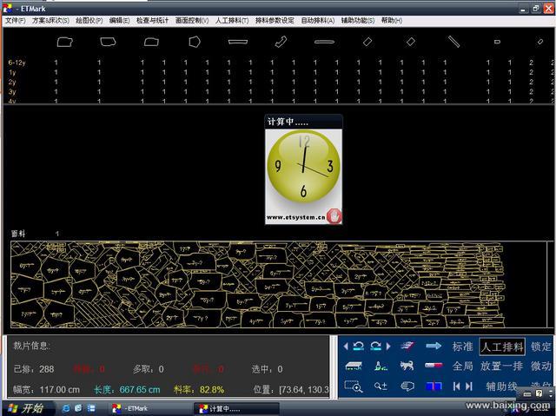Click the 全局 view button
The width and height of the screenshot is (556, 416).
pyautogui.click(x=462, y=366)
